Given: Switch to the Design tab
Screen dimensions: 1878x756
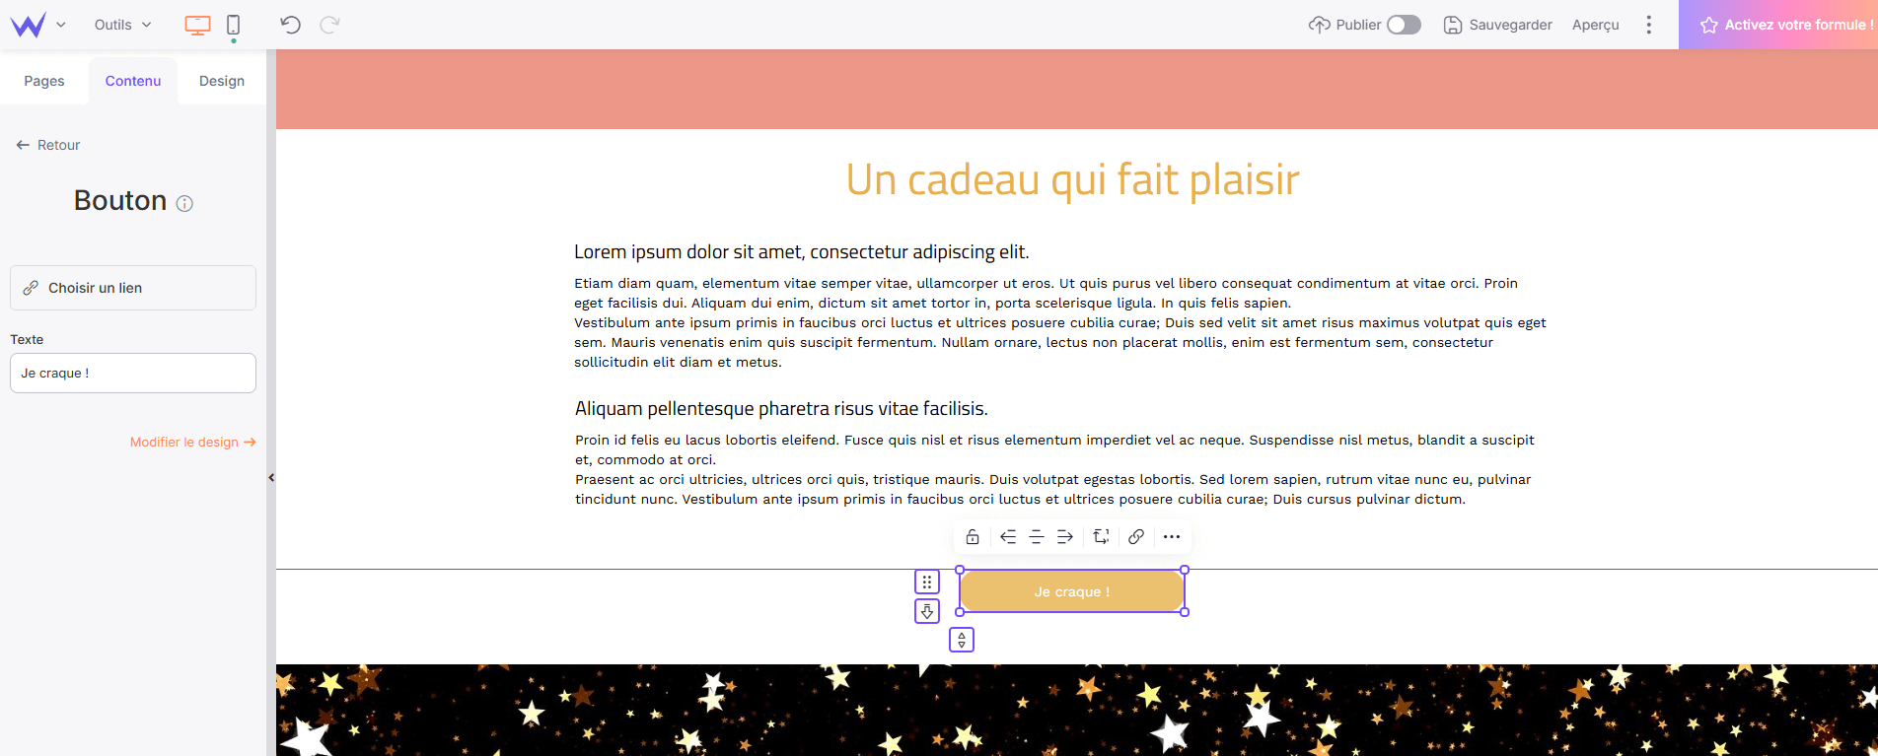Looking at the screenshot, I should tap(222, 81).
